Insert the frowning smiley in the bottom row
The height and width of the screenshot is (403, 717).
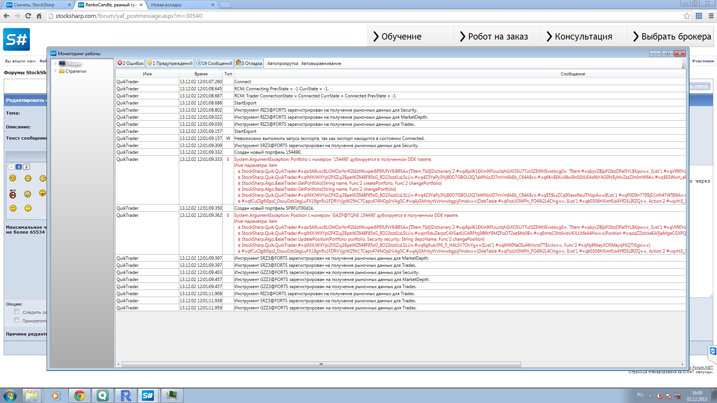click(x=13, y=208)
